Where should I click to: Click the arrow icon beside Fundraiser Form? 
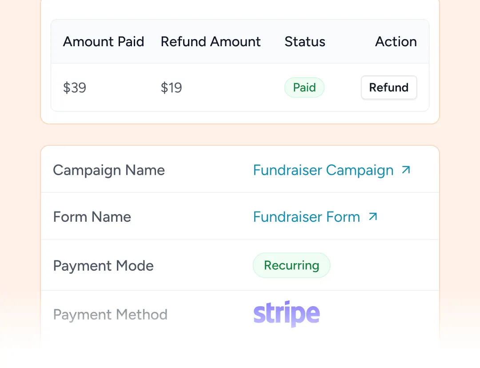coord(373,217)
